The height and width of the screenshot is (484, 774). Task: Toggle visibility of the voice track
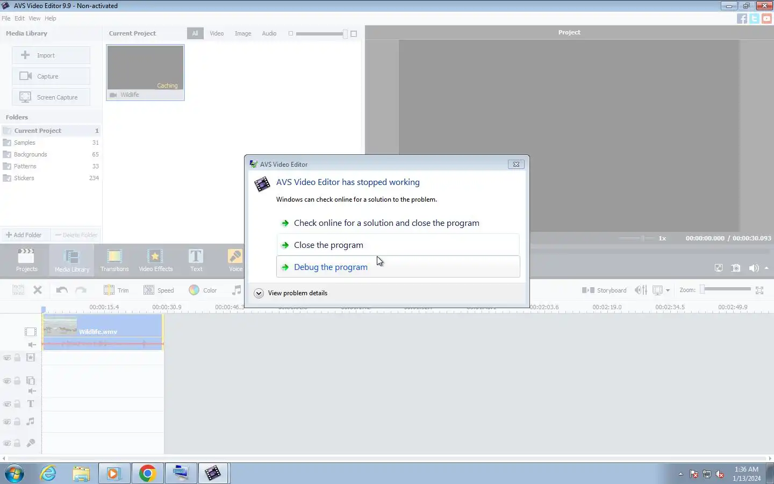7,444
